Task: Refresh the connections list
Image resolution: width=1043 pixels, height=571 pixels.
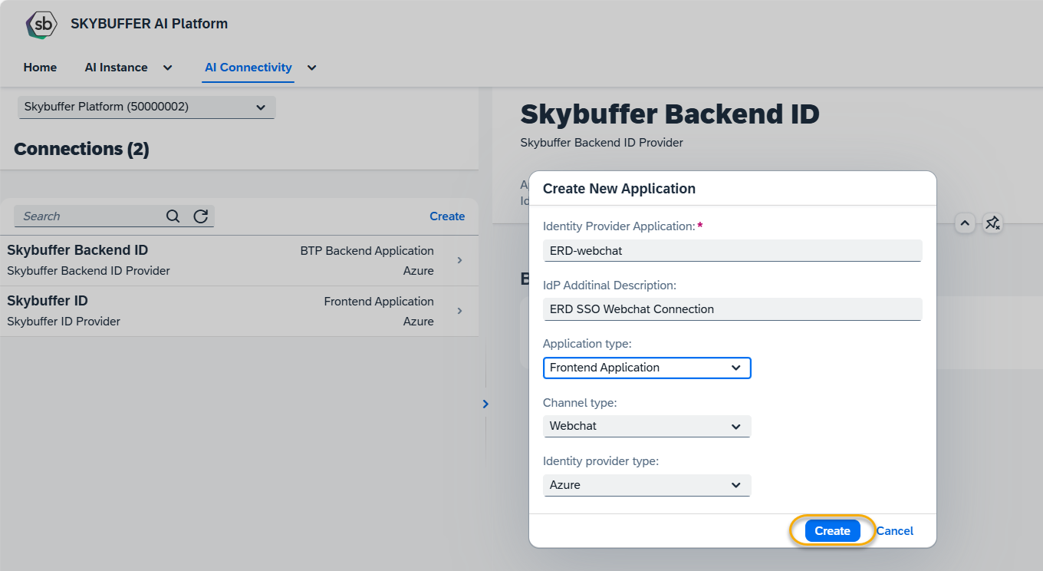Action: [x=201, y=216]
